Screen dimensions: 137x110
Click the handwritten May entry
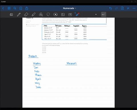coord(37,83)
